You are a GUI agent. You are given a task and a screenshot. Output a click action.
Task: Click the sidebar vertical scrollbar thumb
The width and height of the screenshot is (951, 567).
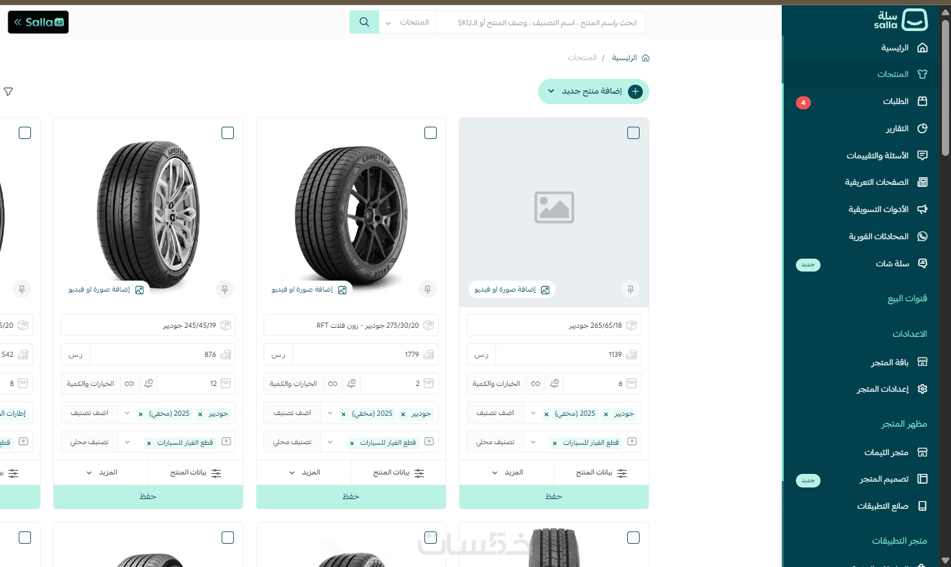pos(945,87)
